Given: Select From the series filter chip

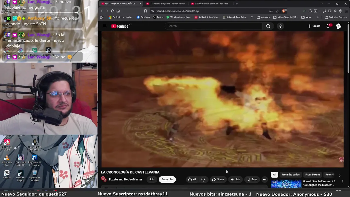Looking at the screenshot, I should [291, 175].
